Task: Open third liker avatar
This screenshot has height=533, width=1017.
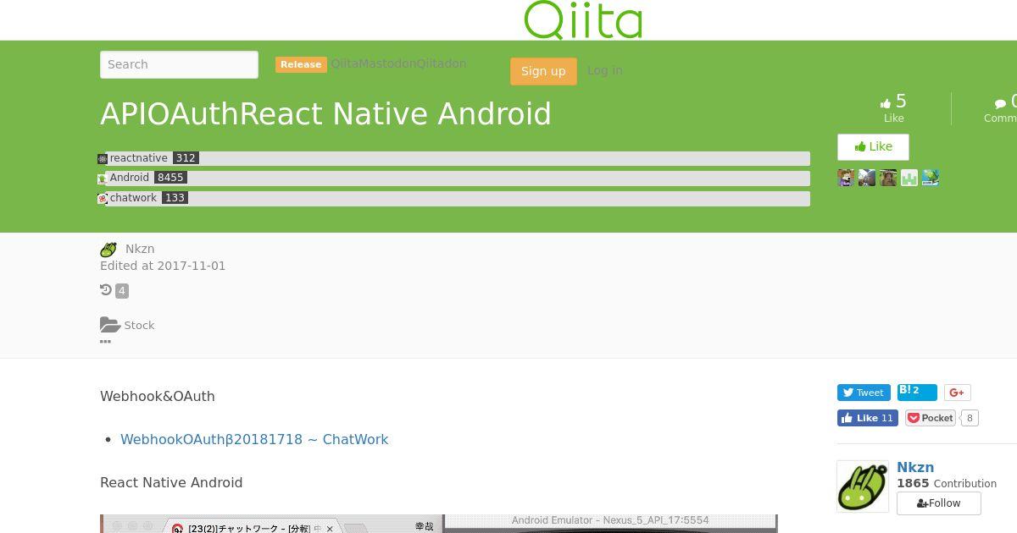Action: [x=888, y=178]
